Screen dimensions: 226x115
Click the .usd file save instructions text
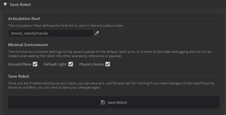pyautogui.click(x=110, y=85)
